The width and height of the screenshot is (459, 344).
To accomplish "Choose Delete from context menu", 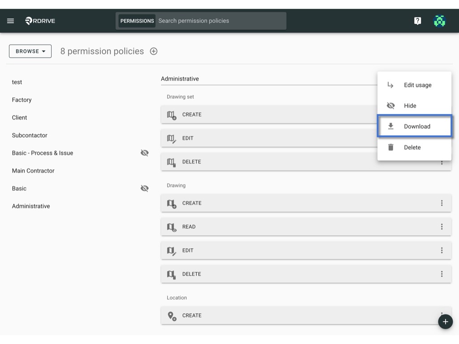I will 414,147.
